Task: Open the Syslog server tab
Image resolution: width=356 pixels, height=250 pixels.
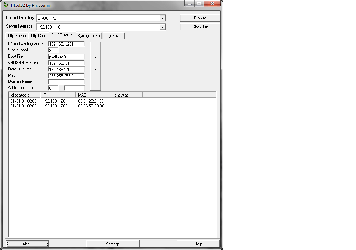Action: click(89, 36)
